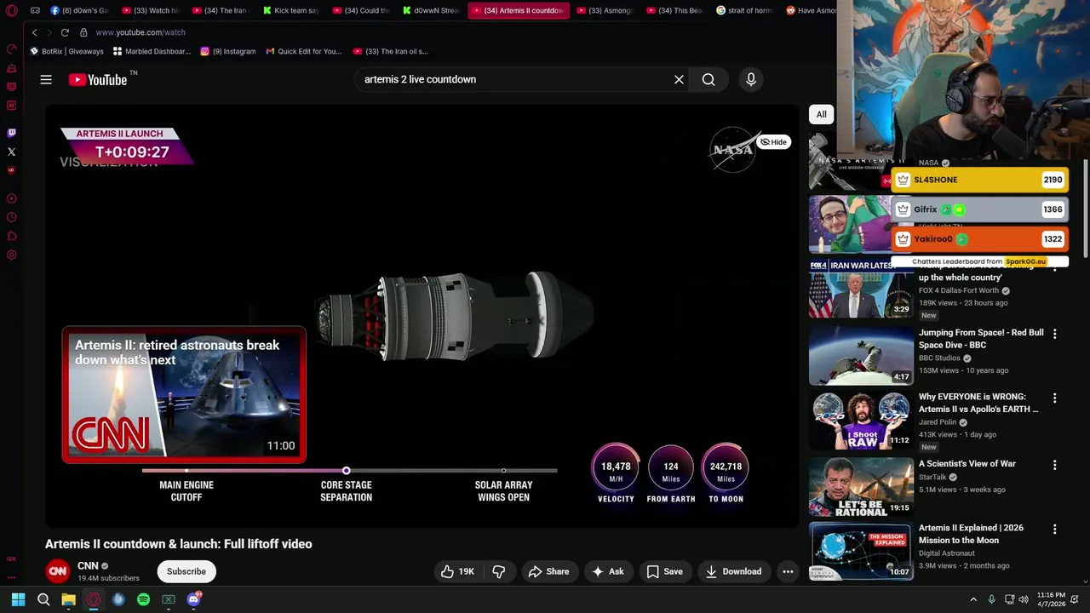Screen dimensions: 1090x613
Task: Open the Ask AI button
Action: 608,571
